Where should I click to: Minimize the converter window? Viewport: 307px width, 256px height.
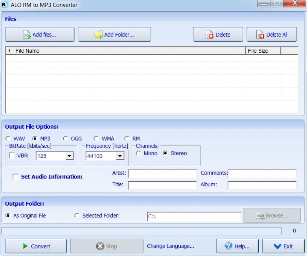point(264,3)
